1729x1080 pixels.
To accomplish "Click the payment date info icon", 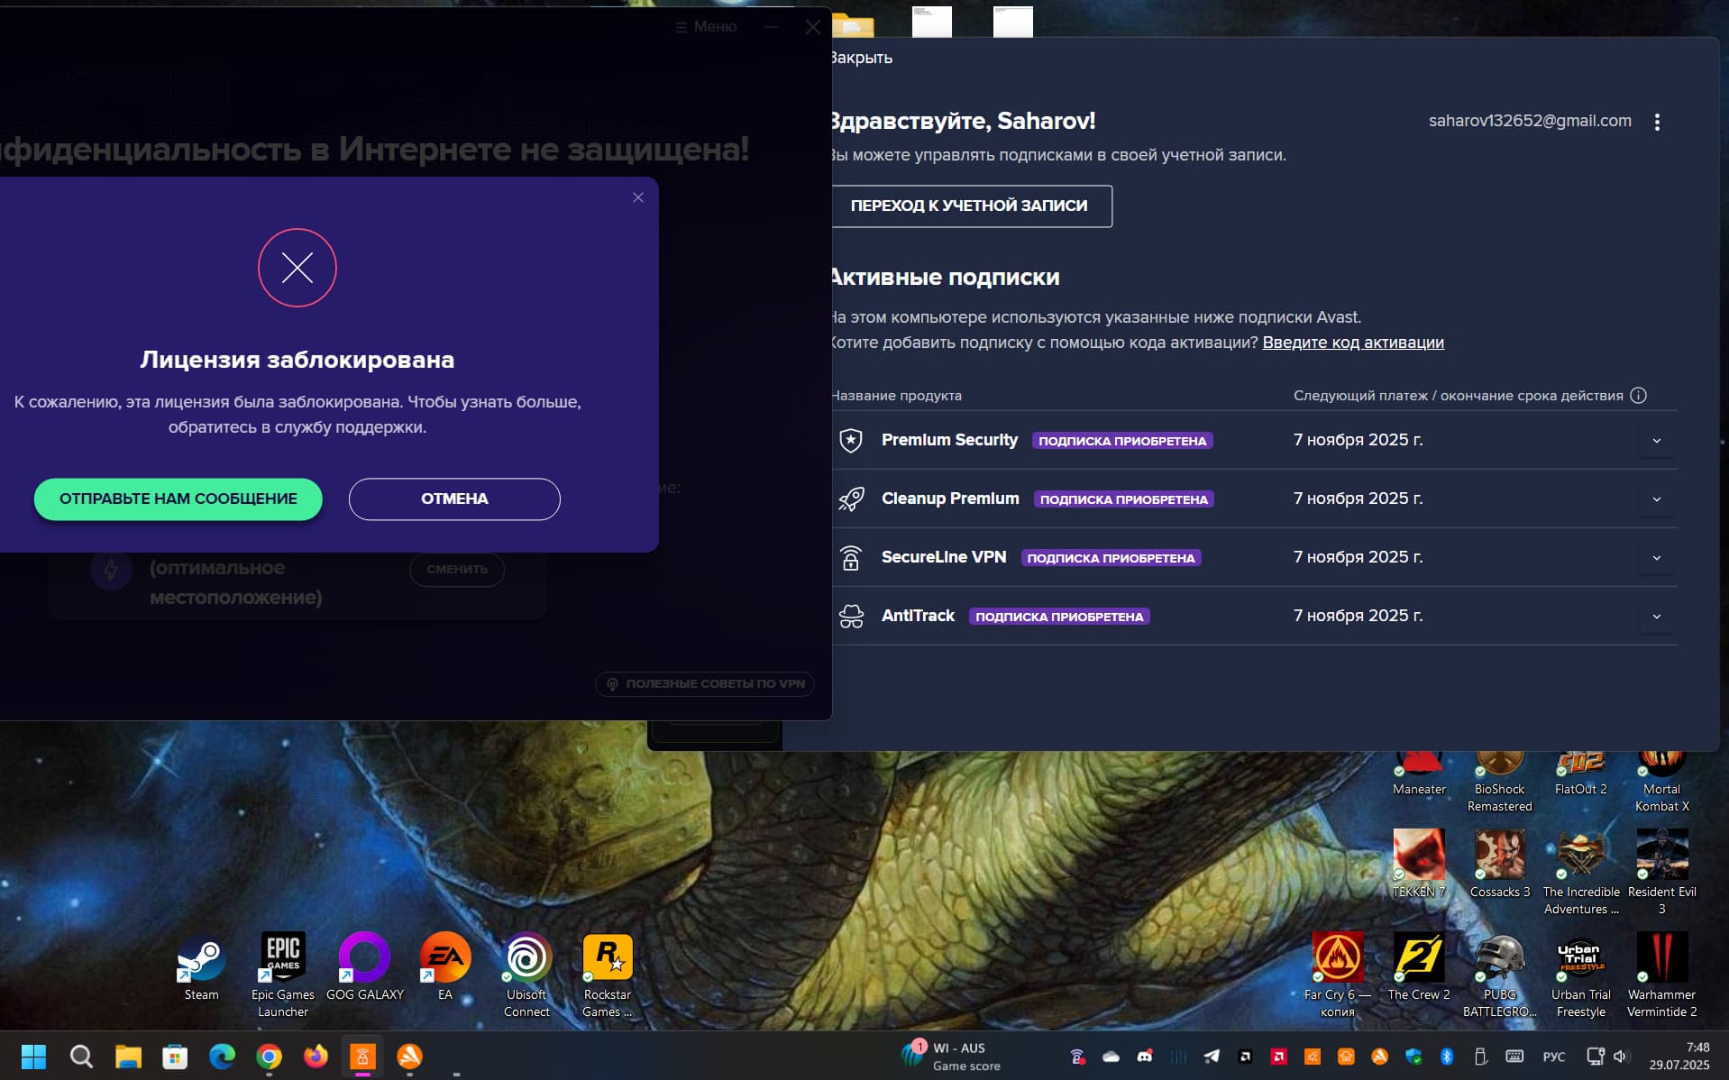I will pos(1638,396).
